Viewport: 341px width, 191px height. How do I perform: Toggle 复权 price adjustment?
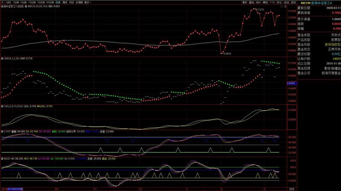pos(244,2)
